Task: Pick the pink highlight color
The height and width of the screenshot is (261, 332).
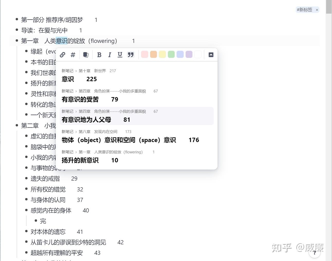Action: pos(145,54)
